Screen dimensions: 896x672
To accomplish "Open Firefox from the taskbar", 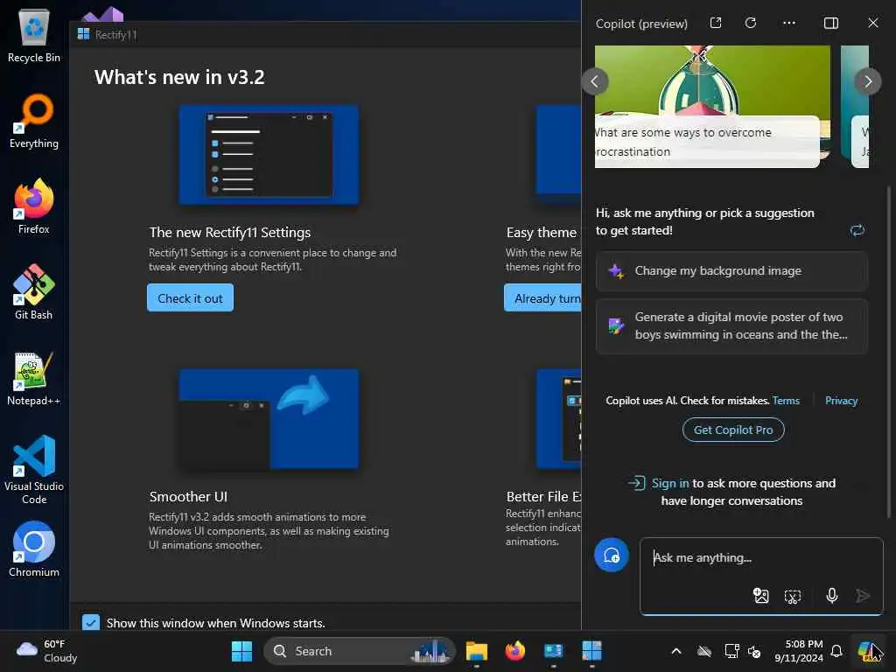I will tap(514, 651).
